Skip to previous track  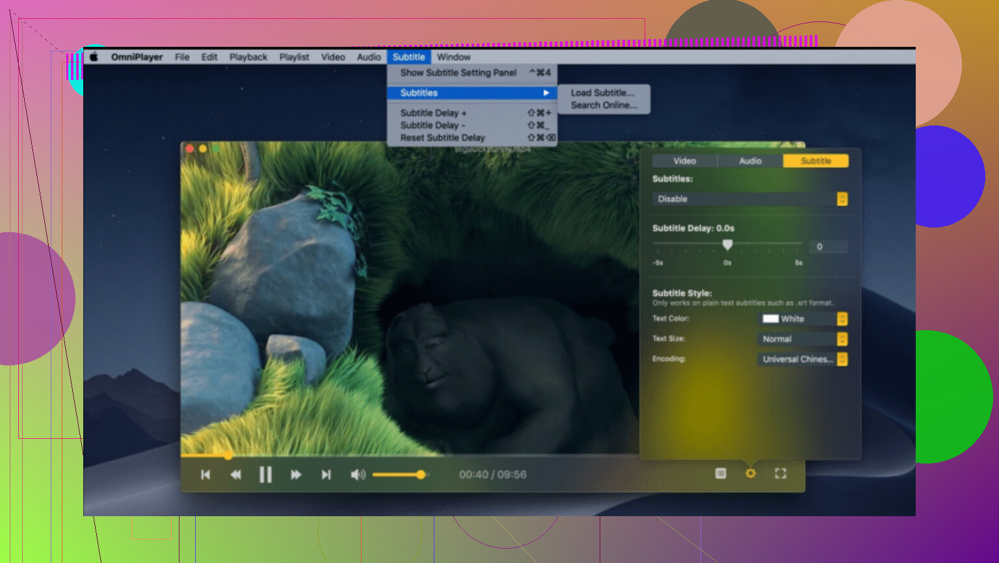point(206,475)
